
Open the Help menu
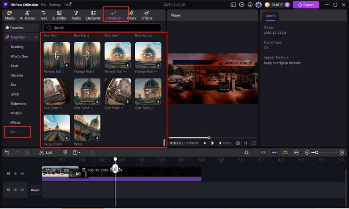[68, 5]
